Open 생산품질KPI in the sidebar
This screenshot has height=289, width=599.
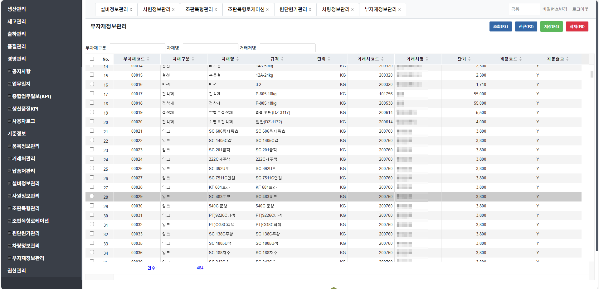(25, 109)
